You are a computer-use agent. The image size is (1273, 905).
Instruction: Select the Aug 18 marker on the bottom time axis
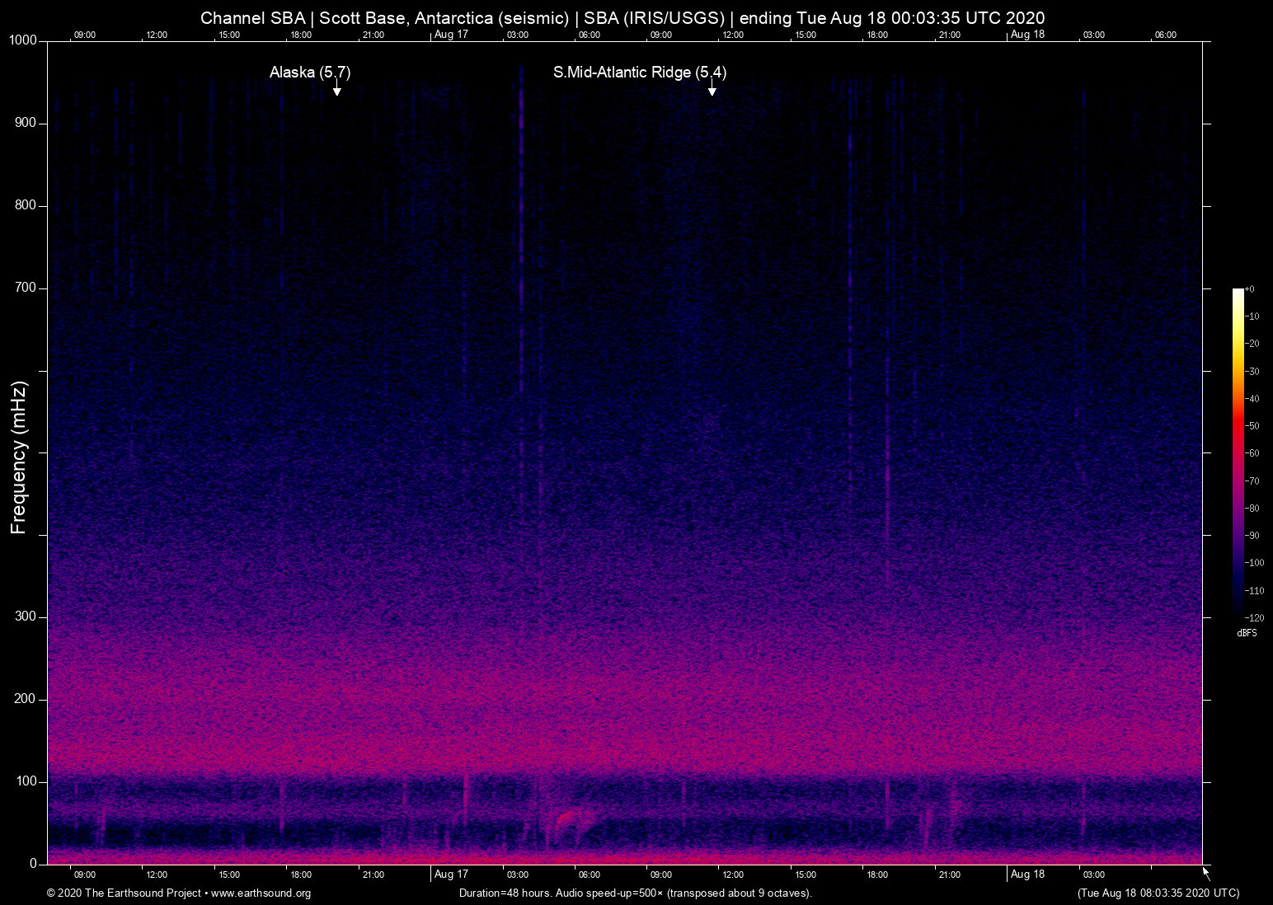pyautogui.click(x=1027, y=875)
